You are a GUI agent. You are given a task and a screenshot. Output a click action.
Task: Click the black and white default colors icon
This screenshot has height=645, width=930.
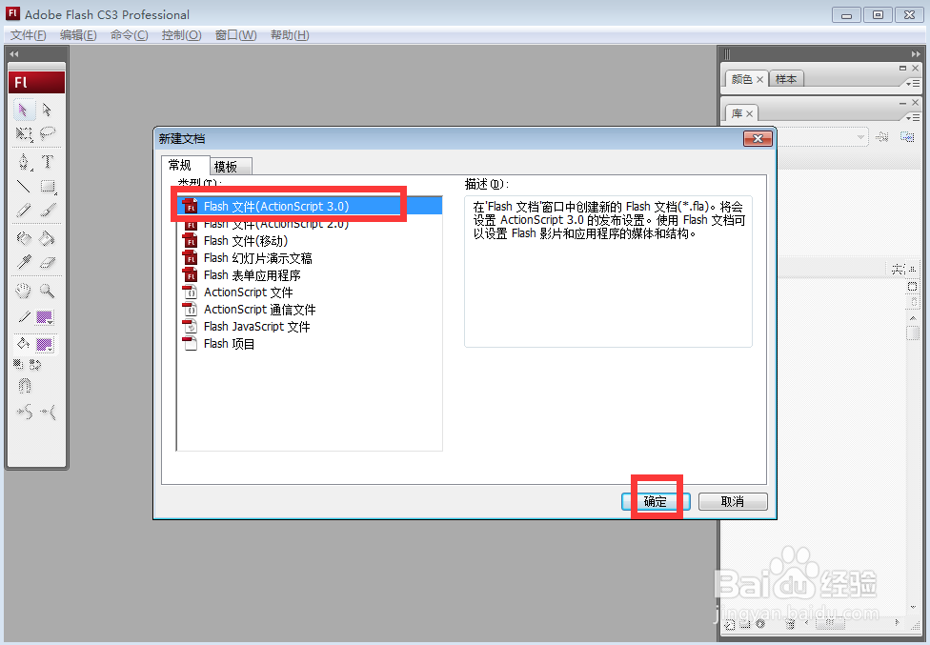pyautogui.click(x=18, y=365)
